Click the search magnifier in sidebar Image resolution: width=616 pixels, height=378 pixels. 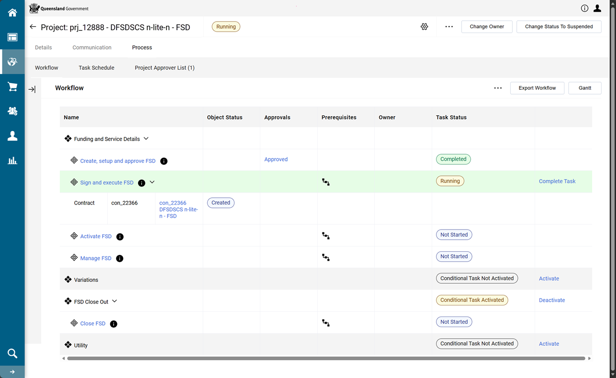pos(13,354)
